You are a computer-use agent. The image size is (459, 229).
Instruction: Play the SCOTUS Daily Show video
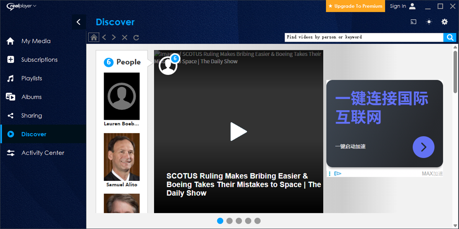[238, 131]
